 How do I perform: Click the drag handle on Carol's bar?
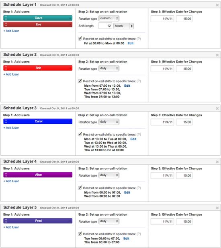pos(6,121)
